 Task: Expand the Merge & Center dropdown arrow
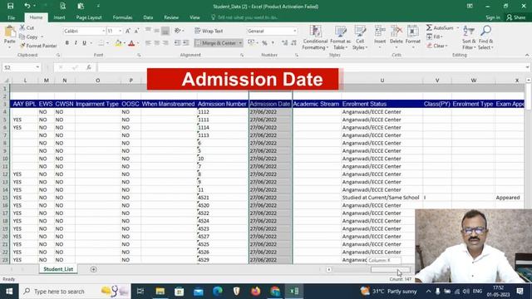click(240, 43)
